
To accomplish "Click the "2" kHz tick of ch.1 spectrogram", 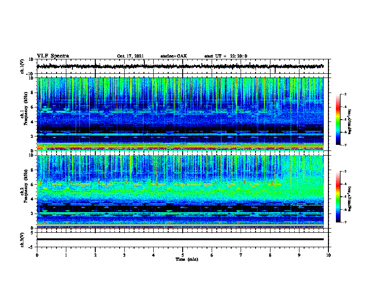I will tap(33, 136).
